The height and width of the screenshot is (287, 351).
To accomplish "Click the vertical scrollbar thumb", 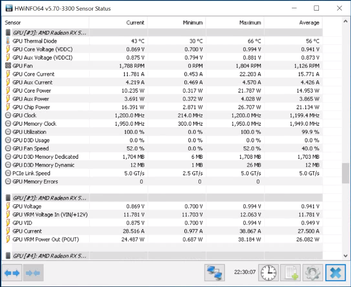I will click(x=345, y=173).
